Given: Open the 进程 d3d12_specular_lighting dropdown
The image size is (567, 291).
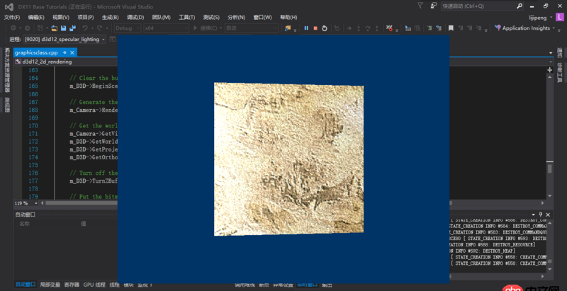Looking at the screenshot, I should [64, 40].
